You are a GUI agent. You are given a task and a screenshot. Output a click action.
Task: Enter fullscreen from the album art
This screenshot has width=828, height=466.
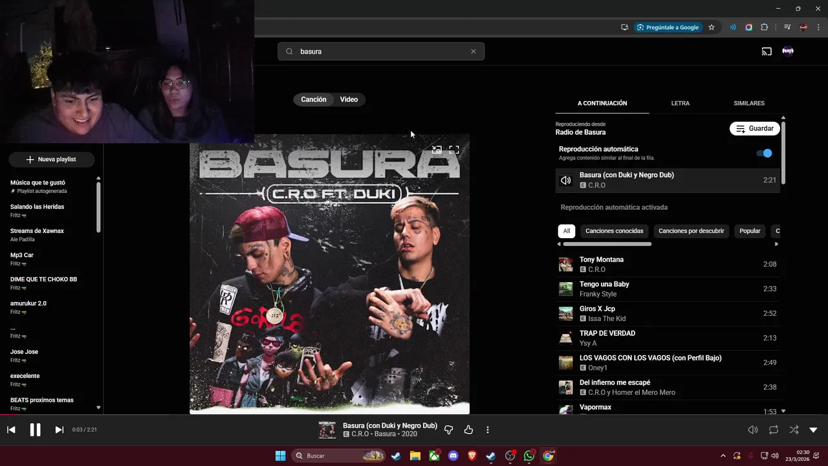(454, 150)
